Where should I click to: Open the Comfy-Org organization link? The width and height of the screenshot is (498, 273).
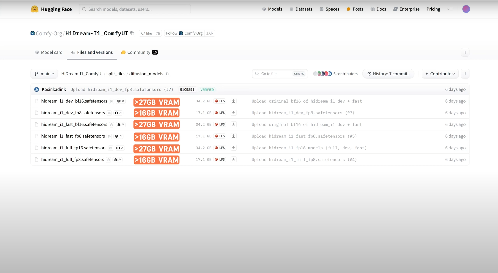tap(49, 33)
